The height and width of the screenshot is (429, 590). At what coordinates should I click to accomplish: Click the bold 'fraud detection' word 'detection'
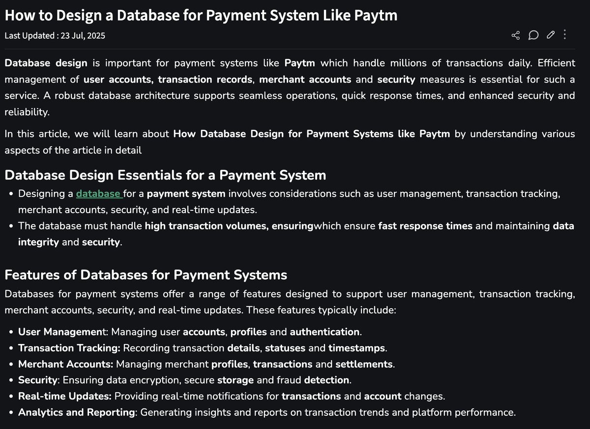[x=326, y=380]
